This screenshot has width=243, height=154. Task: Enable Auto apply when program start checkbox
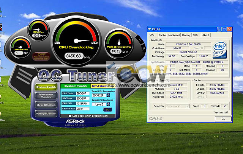70,116
